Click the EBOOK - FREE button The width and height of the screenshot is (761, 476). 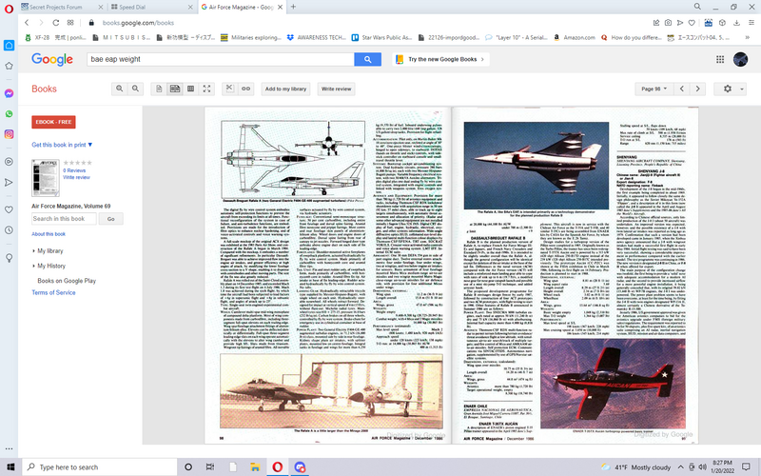click(x=53, y=122)
